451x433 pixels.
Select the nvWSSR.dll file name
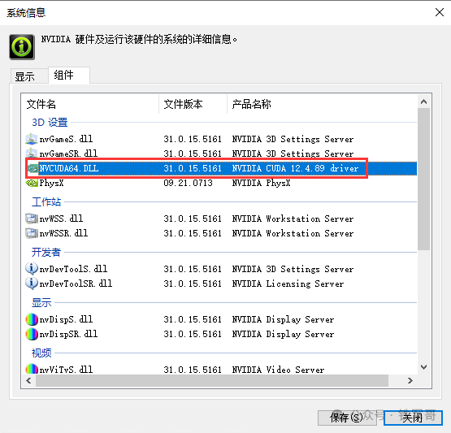point(63,233)
